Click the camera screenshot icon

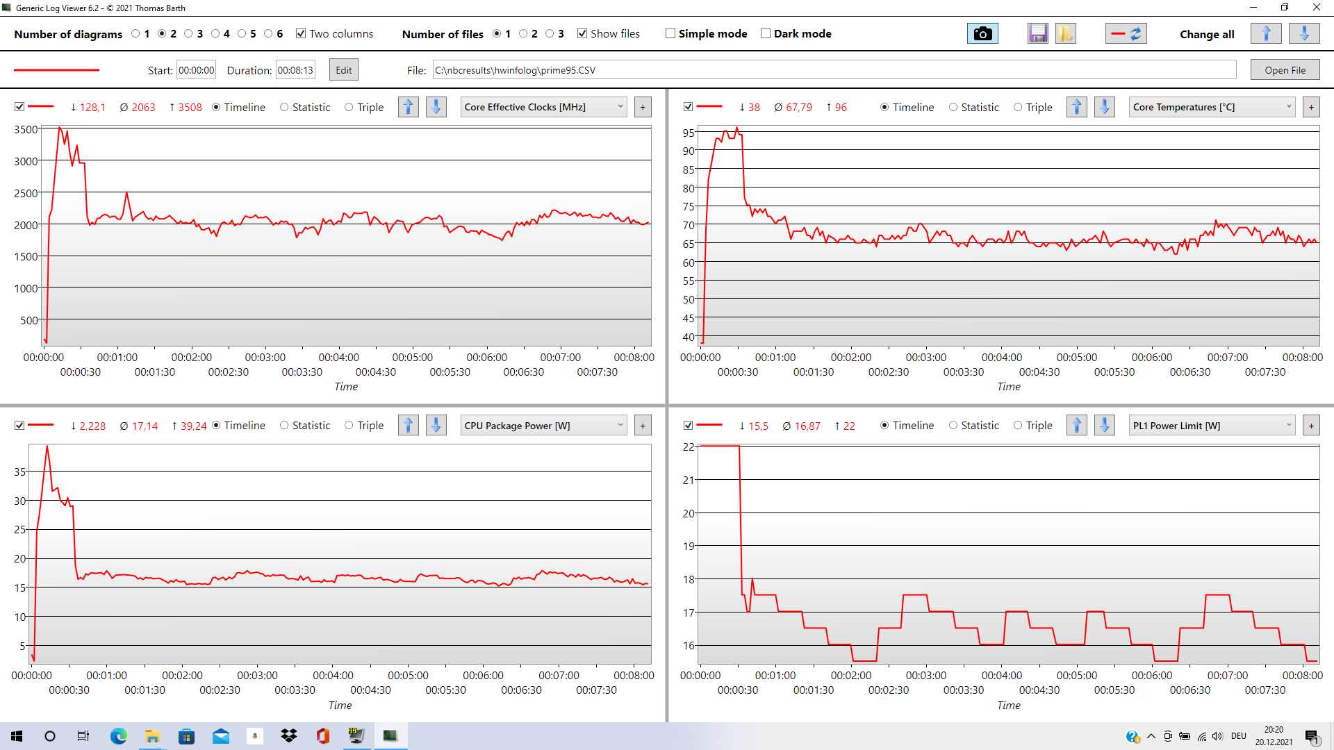tap(982, 33)
